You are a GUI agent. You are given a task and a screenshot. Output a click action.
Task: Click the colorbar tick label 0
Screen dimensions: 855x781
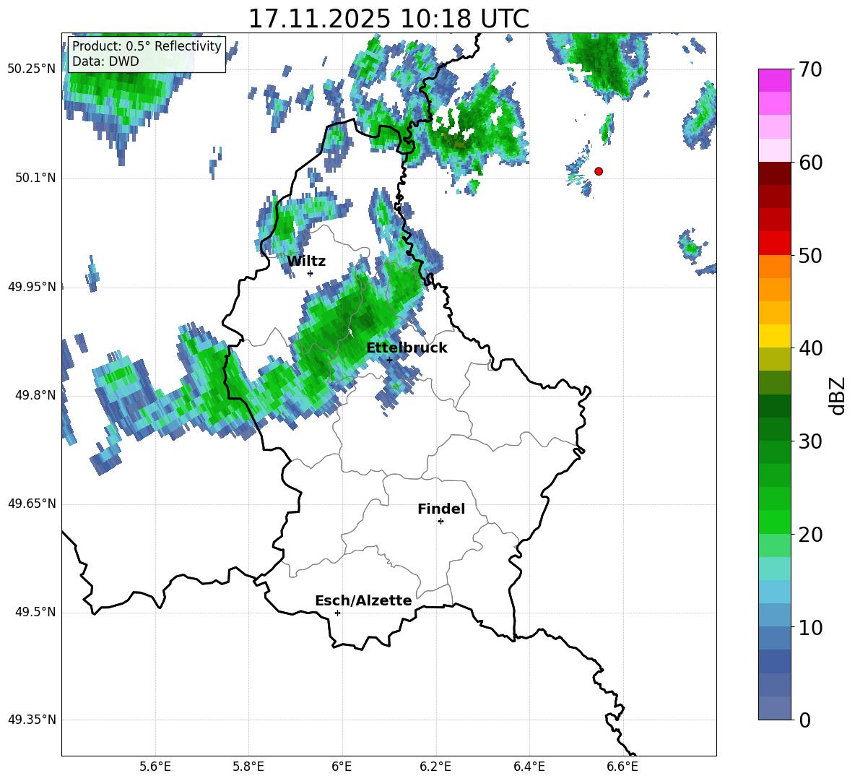pyautogui.click(x=804, y=720)
